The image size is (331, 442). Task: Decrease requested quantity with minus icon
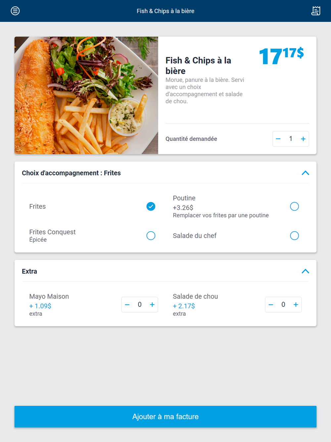278,139
